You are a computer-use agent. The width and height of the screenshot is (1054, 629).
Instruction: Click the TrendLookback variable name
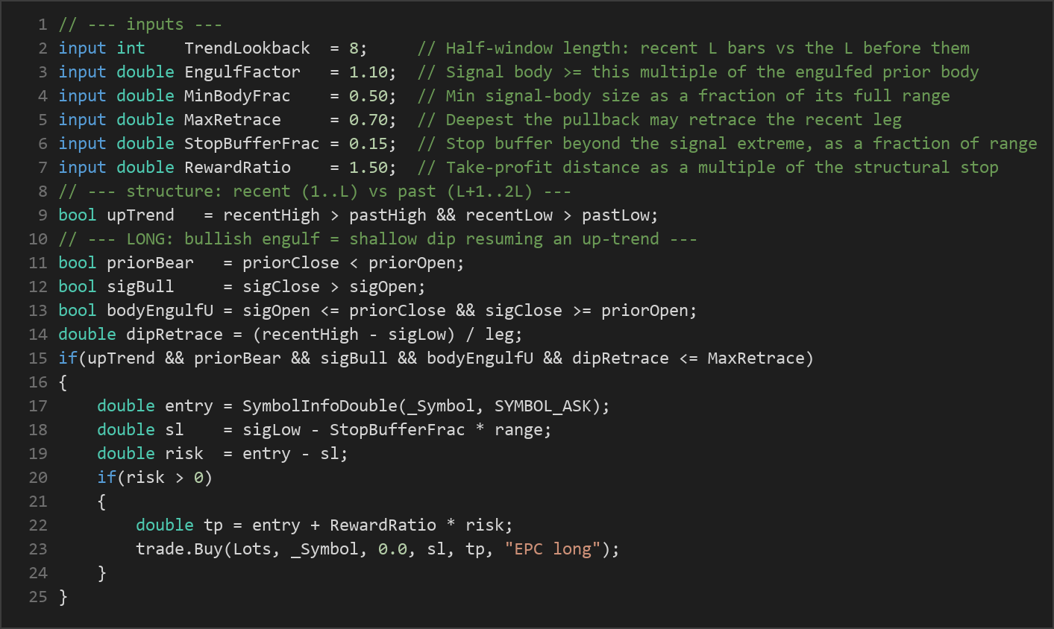point(247,48)
